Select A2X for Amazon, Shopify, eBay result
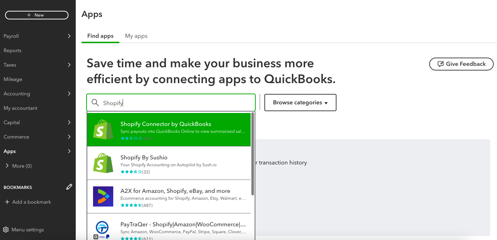This screenshot has height=240, width=497. click(169, 196)
